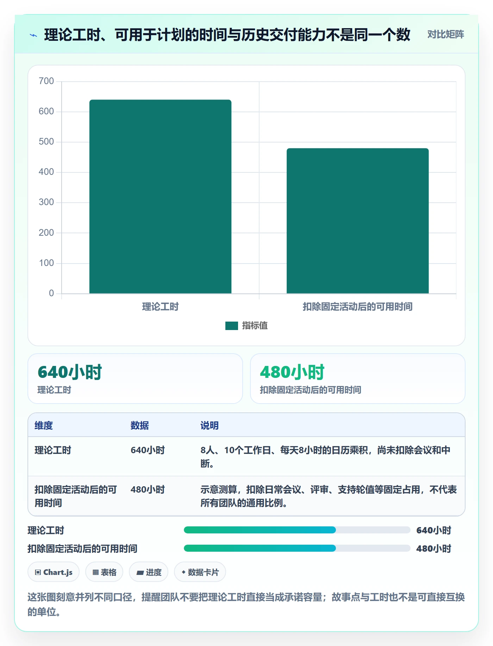The width and height of the screenshot is (493, 646).
Task: Click the 理论工时 progress bar
Action: (x=297, y=530)
